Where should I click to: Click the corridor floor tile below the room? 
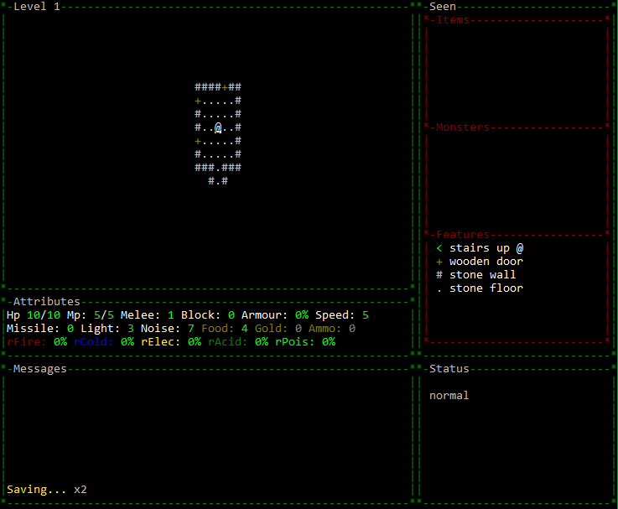(x=218, y=183)
